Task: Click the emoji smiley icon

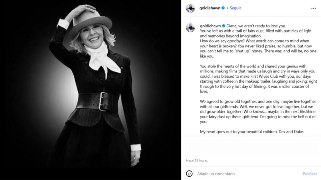Action: coord(189,174)
